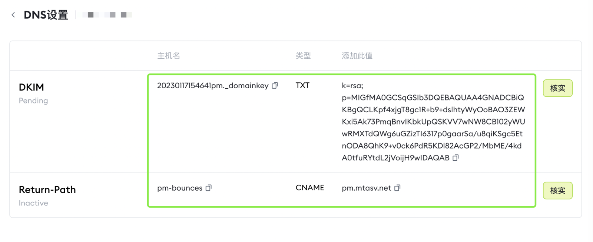Copy the pm-bounces hostname
Viewport: 593px width, 242px height.
(209, 188)
